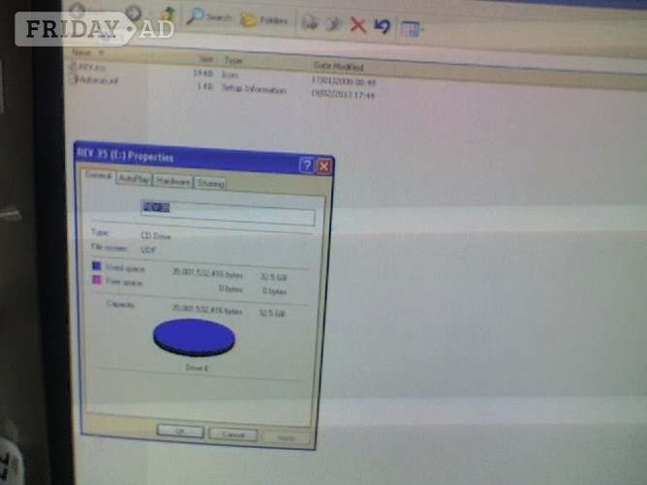Image resolution: width=647 pixels, height=485 pixels.
Task: Click the Capacity 32.5 GB value
Action: 272,313
